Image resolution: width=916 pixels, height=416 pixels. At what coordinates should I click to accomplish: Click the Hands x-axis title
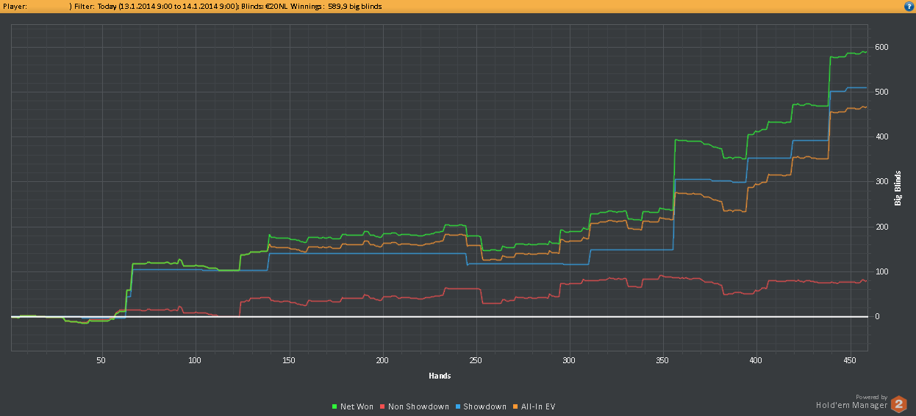click(x=440, y=376)
